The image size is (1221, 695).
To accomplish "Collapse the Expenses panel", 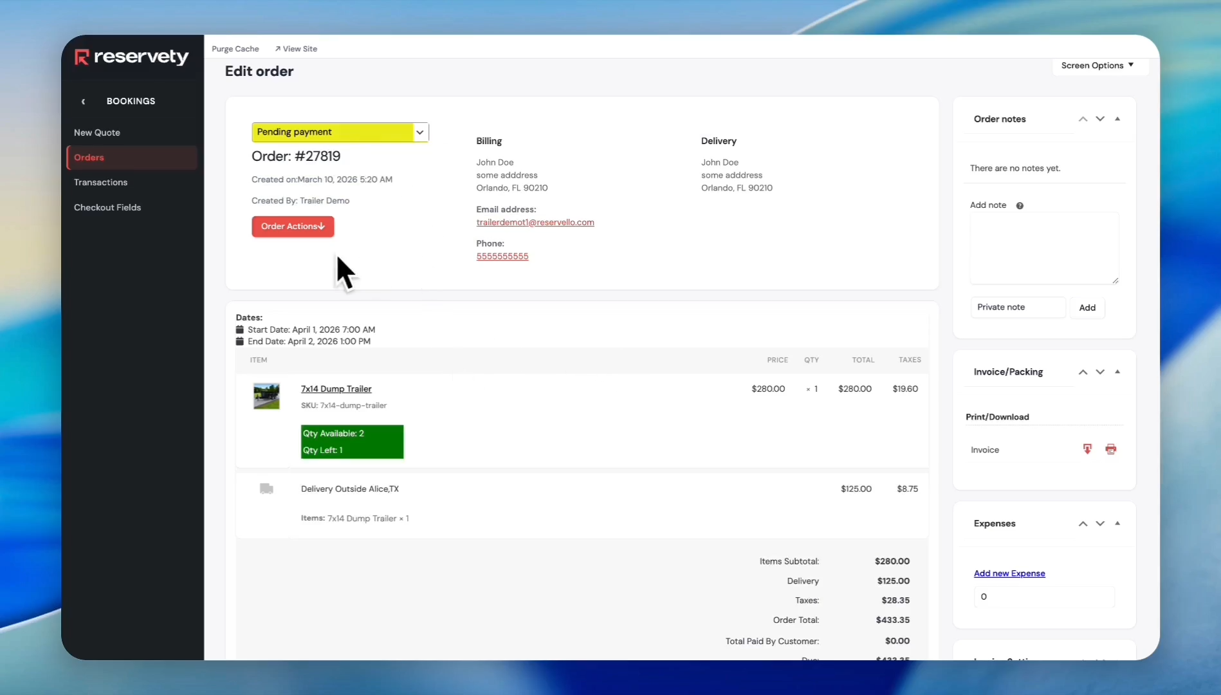I will [1117, 524].
